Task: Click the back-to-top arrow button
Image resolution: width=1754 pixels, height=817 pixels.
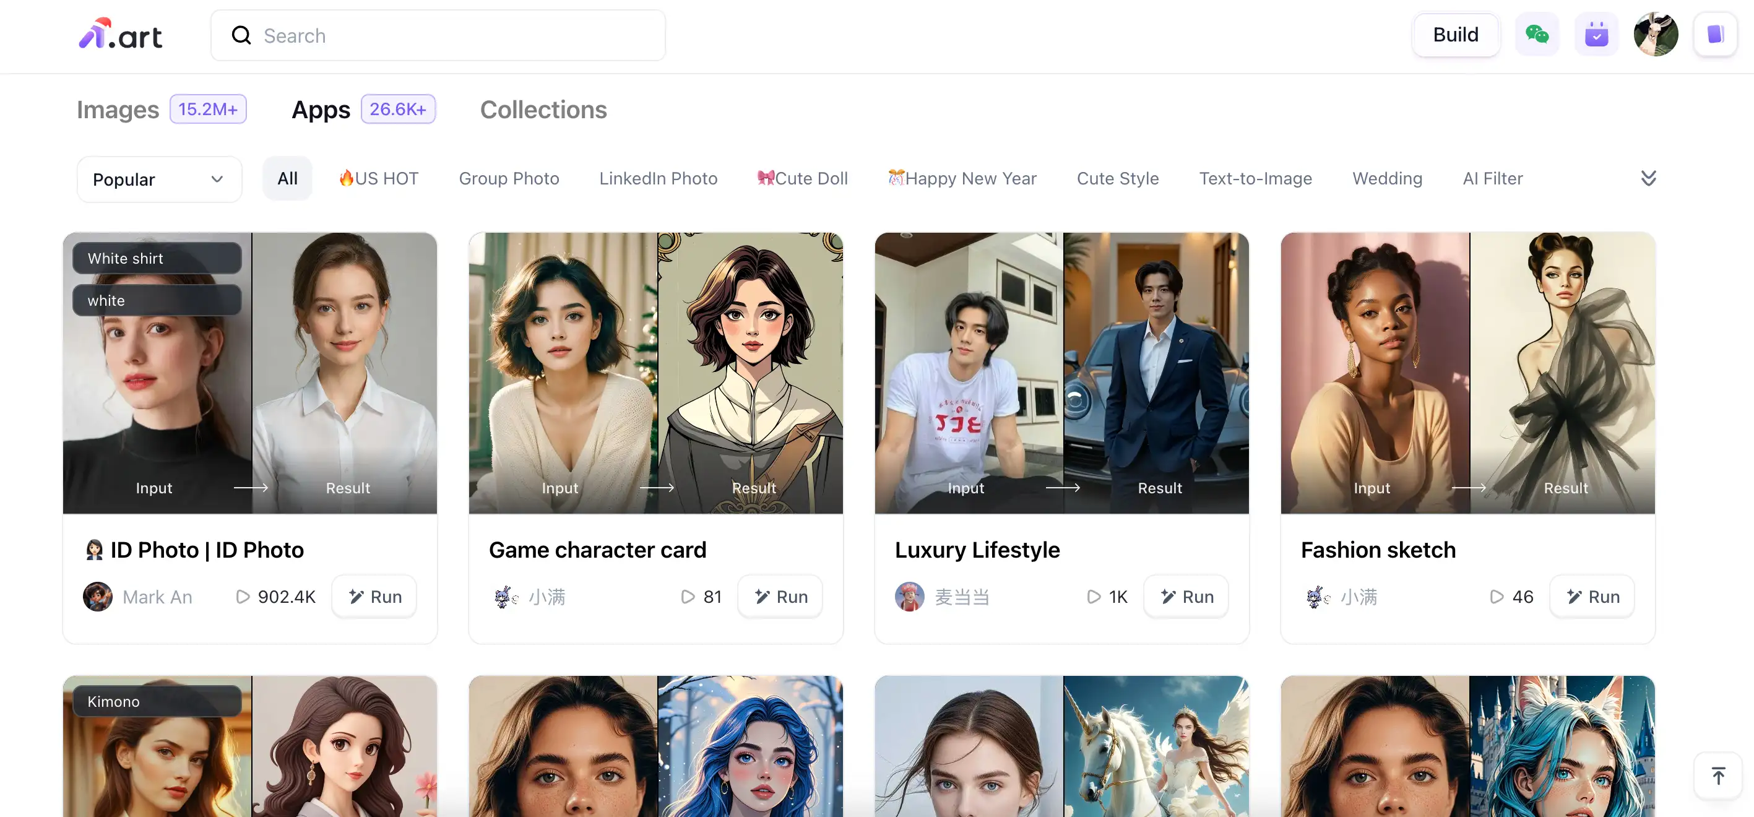Action: (x=1718, y=776)
